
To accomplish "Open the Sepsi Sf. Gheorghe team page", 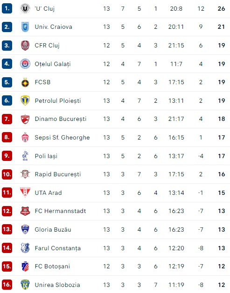I will point(62,138).
